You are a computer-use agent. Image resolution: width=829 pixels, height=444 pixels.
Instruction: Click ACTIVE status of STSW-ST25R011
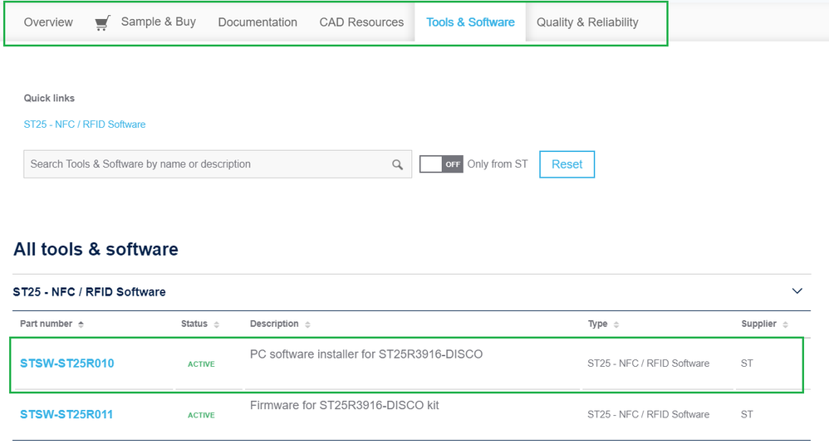click(201, 416)
